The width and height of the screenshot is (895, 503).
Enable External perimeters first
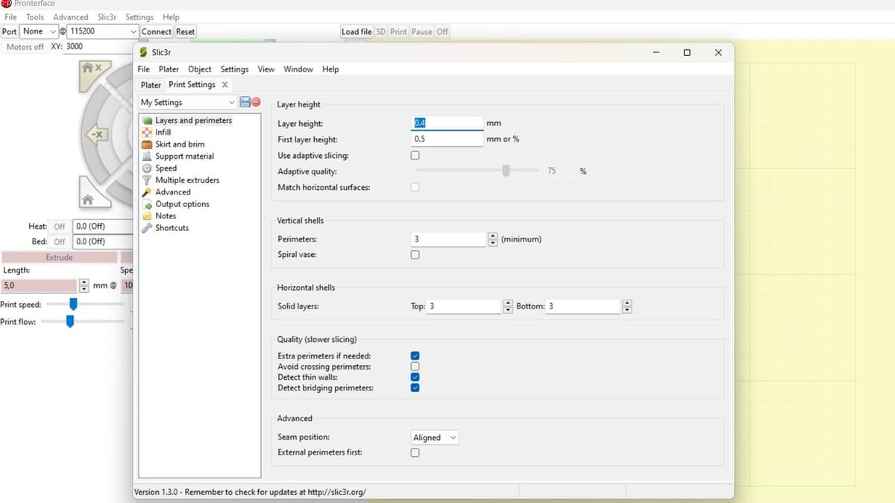tap(415, 452)
